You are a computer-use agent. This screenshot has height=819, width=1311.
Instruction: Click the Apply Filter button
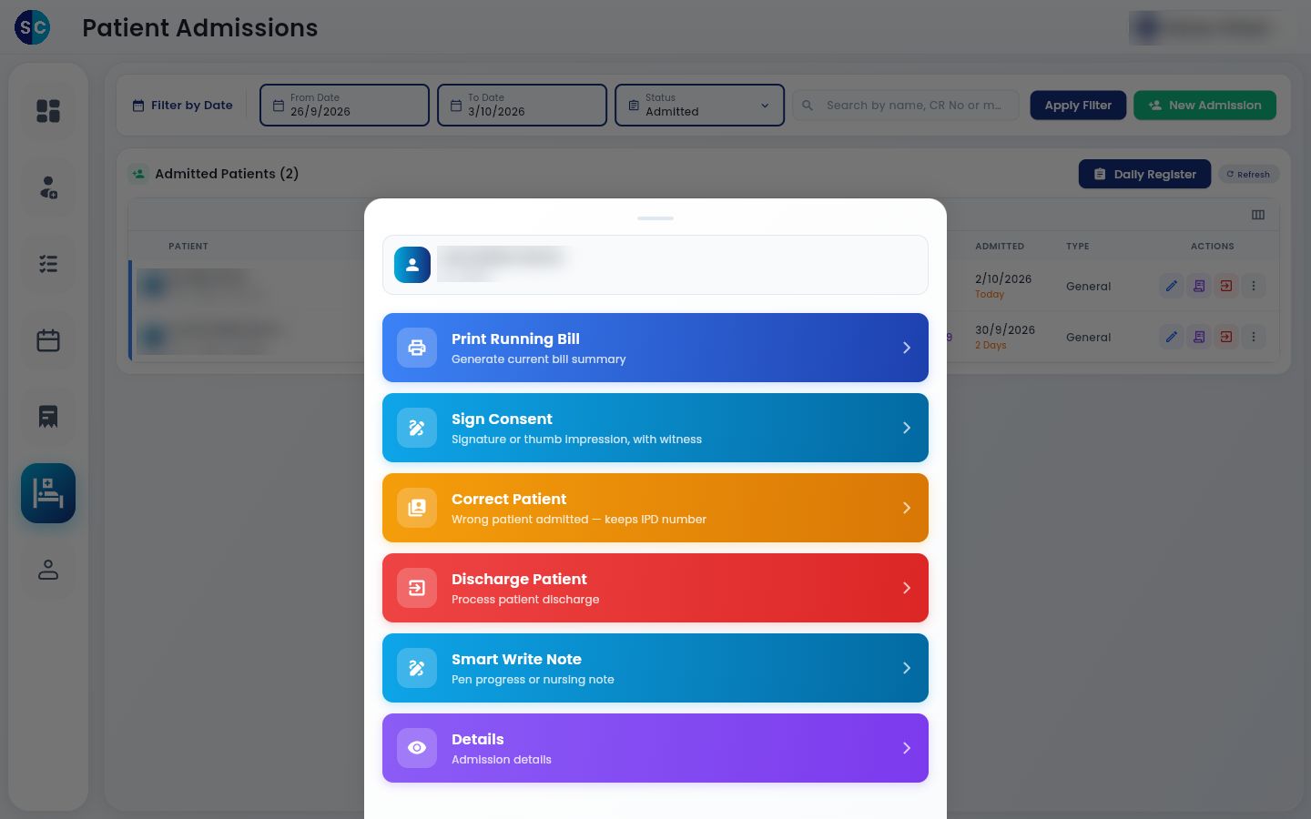click(1078, 106)
